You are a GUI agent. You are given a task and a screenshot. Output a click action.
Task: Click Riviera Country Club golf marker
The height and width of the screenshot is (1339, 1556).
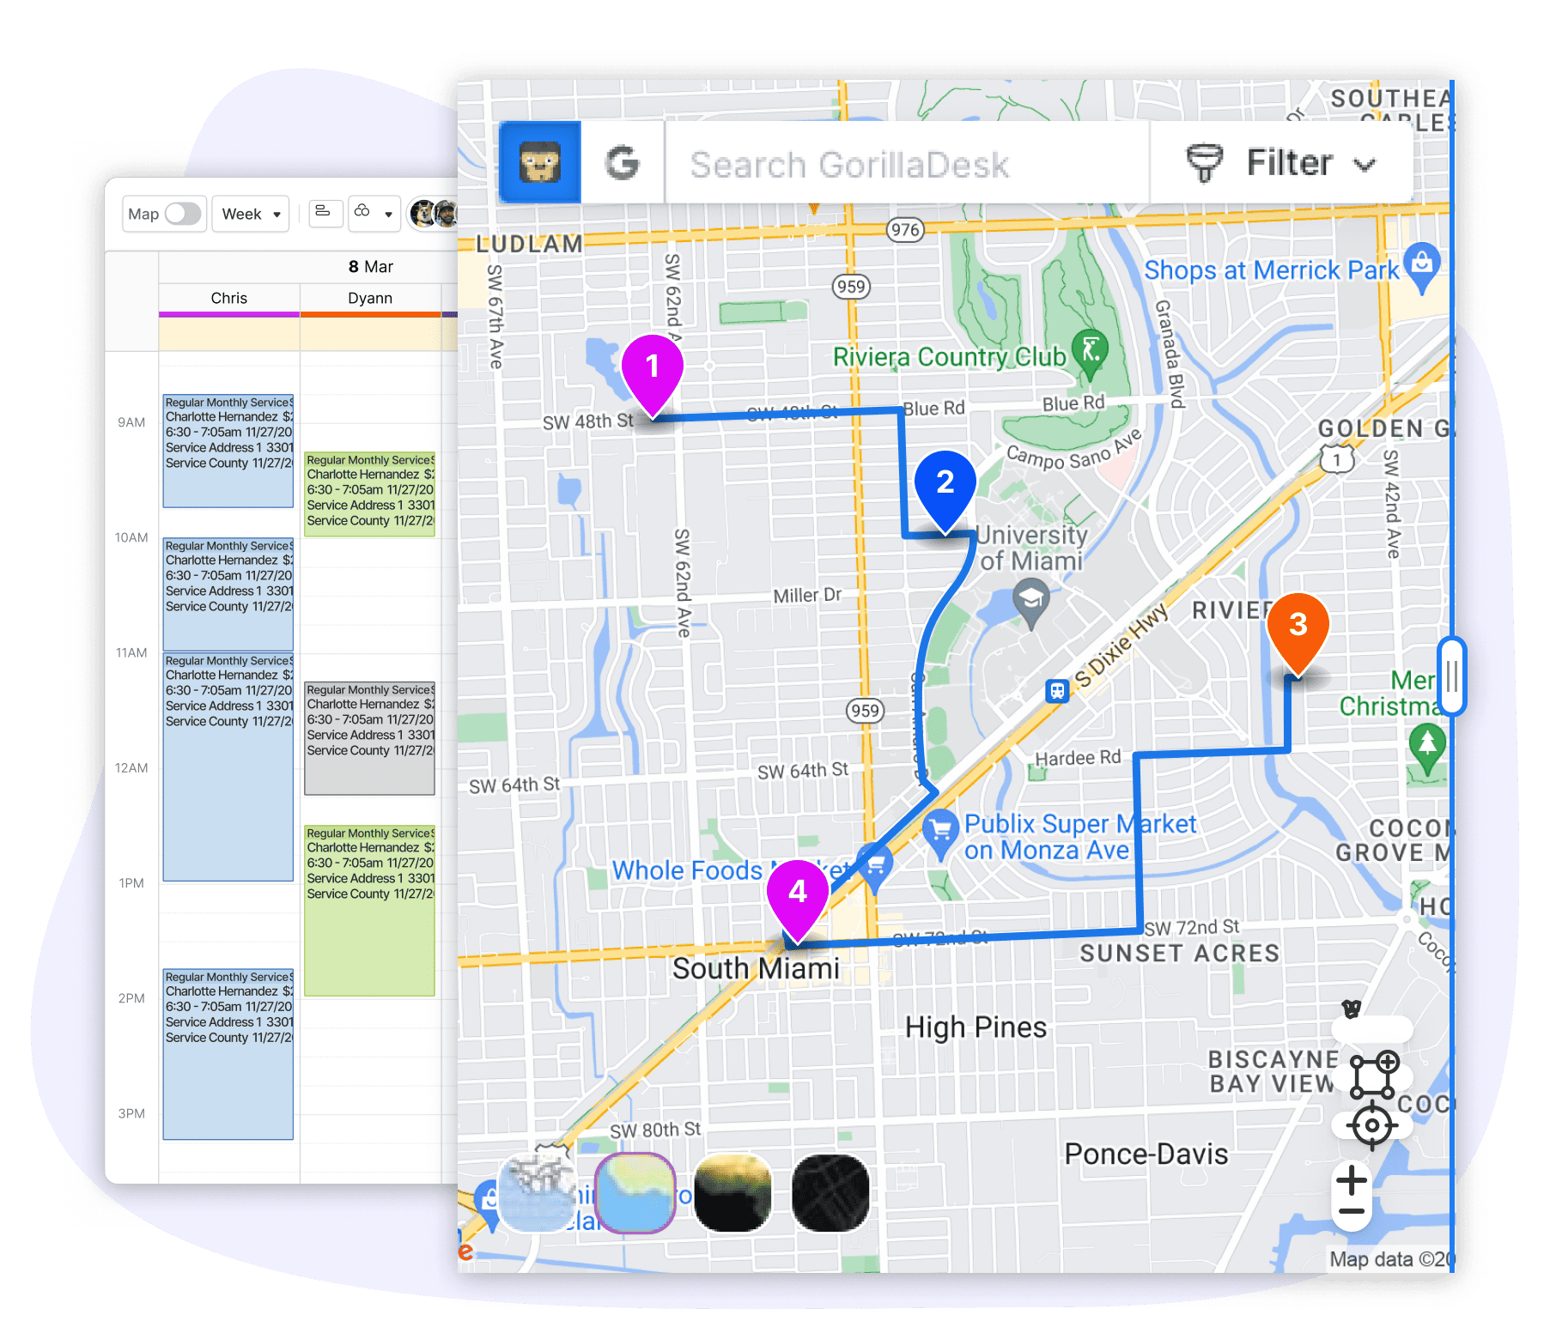pos(1091,353)
